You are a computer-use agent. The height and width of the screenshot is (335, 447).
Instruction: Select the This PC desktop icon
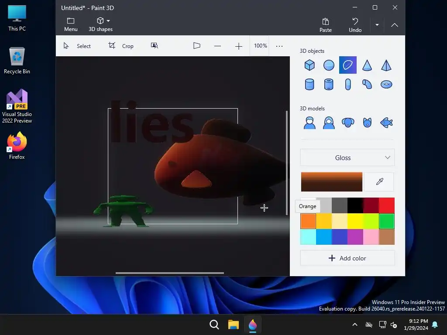pyautogui.click(x=17, y=18)
